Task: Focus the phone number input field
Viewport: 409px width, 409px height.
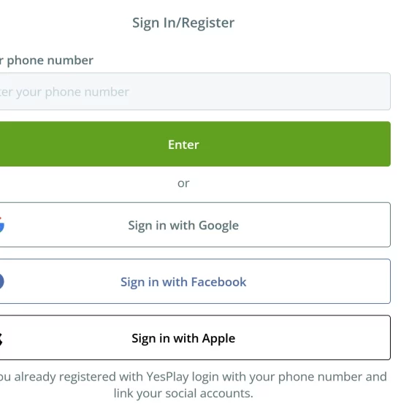Action: (195, 91)
